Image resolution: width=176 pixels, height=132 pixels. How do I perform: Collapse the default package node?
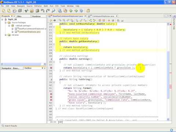click(x=9, y=26)
